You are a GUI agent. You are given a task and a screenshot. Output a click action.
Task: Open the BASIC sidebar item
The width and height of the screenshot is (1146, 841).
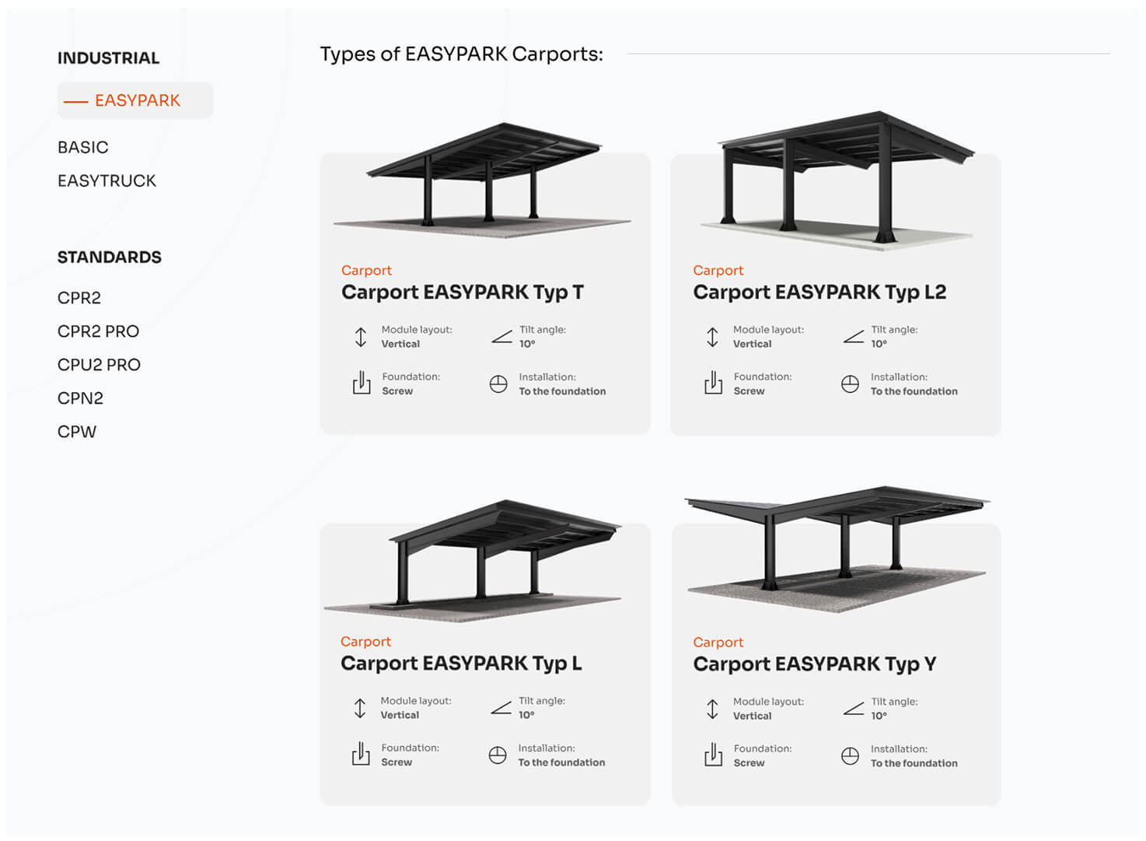pyautogui.click(x=83, y=147)
